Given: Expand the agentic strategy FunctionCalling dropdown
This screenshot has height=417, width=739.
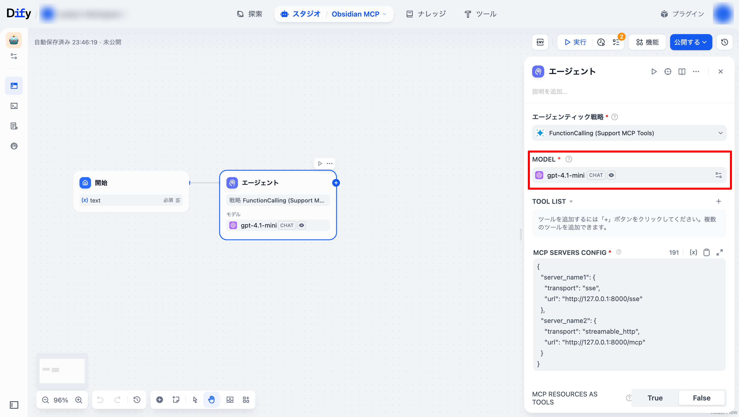Looking at the screenshot, I should [x=629, y=133].
